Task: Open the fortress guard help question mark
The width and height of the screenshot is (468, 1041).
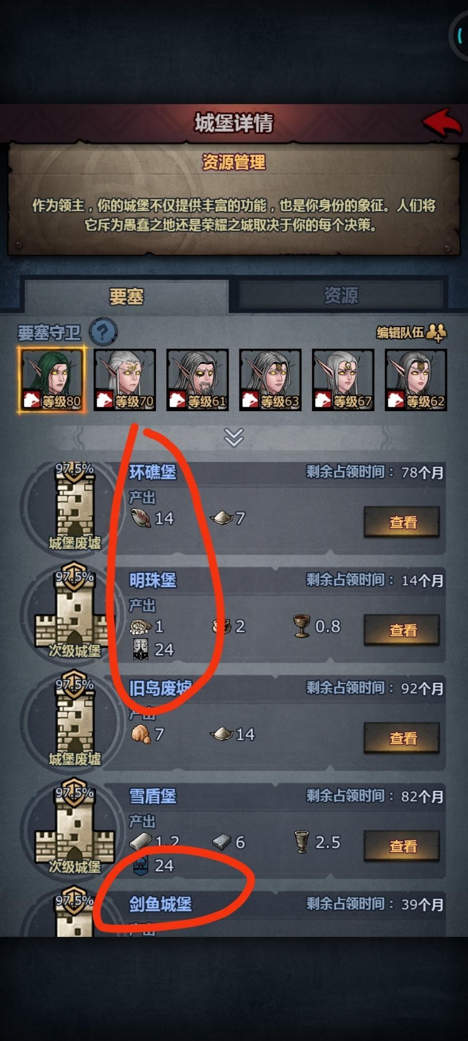Action: [x=103, y=332]
